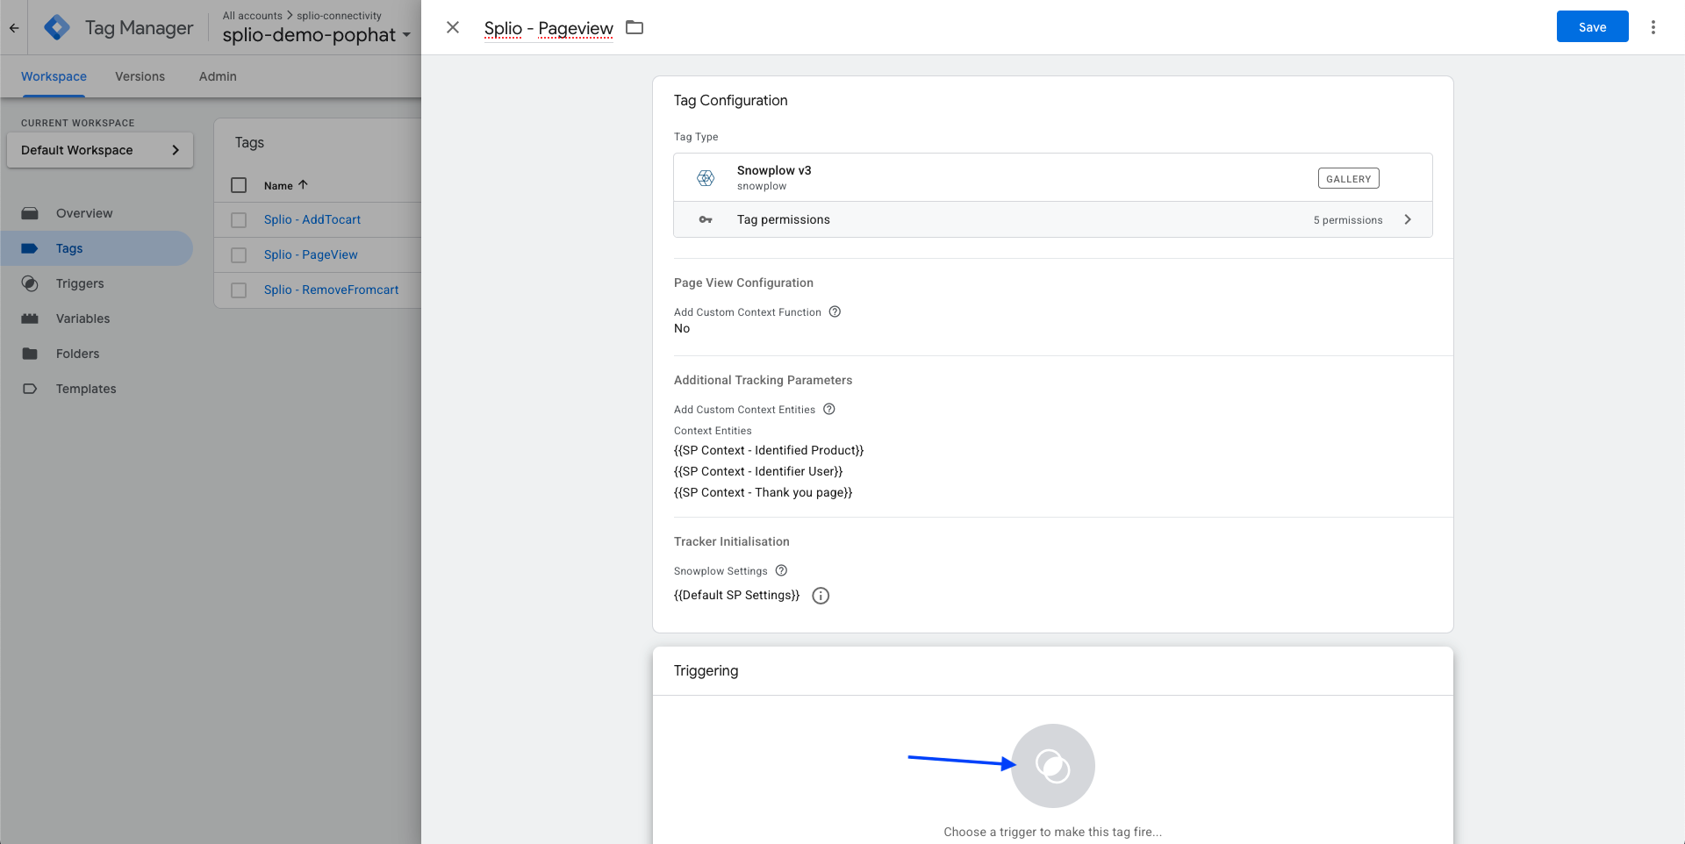The image size is (1685, 844).
Task: Open Folders section in sidebar
Action: click(x=78, y=354)
